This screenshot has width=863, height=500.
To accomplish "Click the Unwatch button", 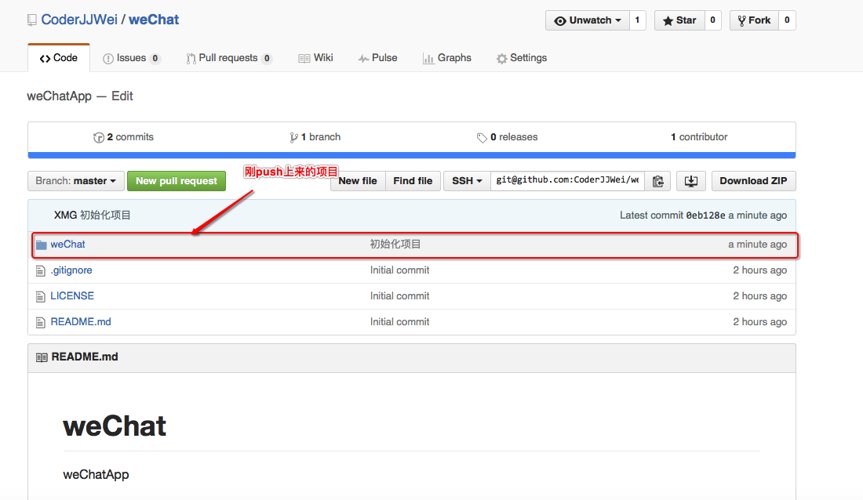I will [x=588, y=20].
